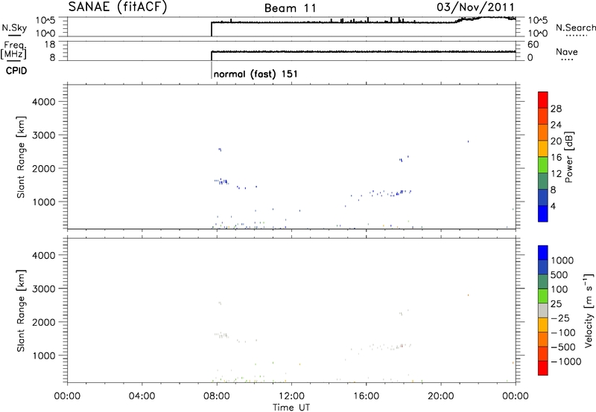The height and width of the screenshot is (412, 596).
Task: Click blue bottom segment of Power colorbar
Action: click(543, 213)
